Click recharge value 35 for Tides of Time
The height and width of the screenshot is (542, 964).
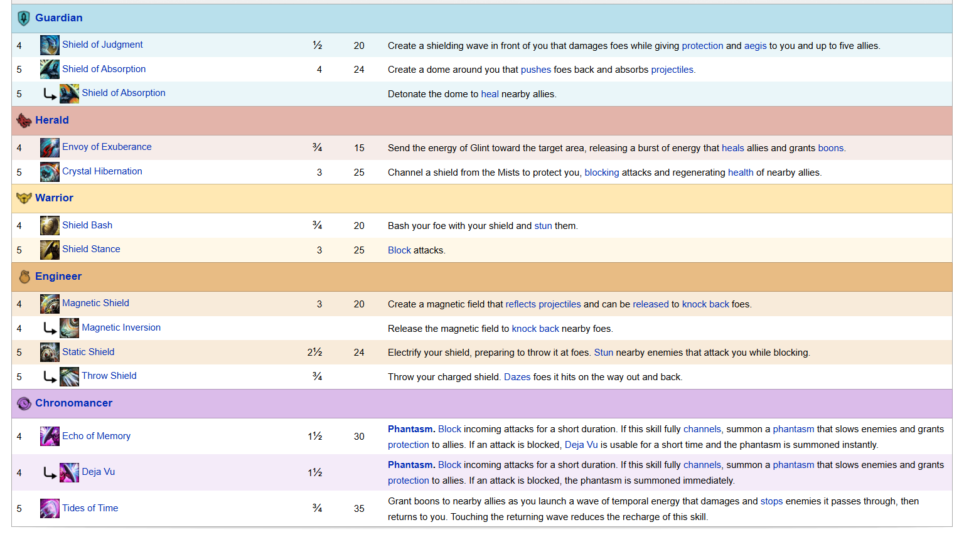pos(359,509)
